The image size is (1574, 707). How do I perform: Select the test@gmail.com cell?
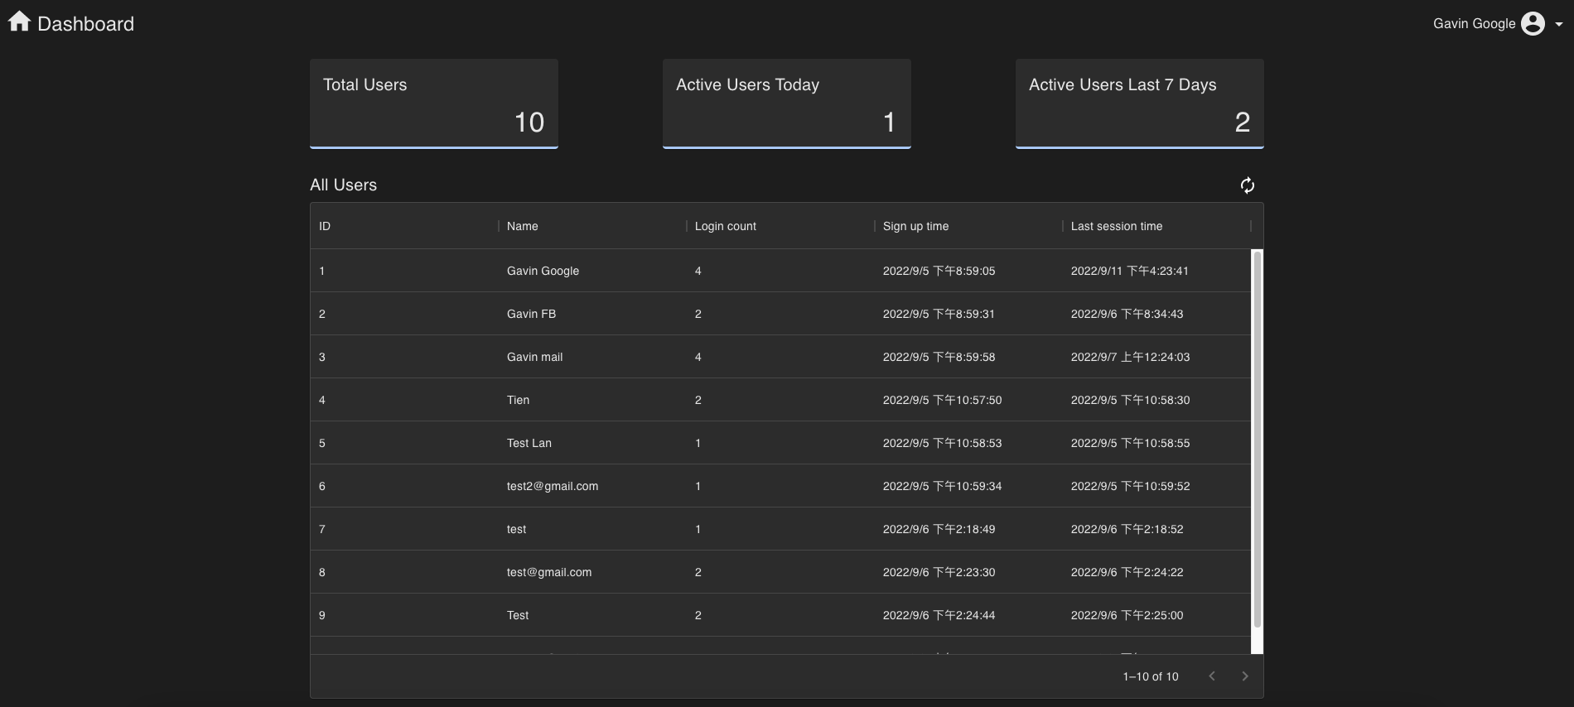coord(592,572)
